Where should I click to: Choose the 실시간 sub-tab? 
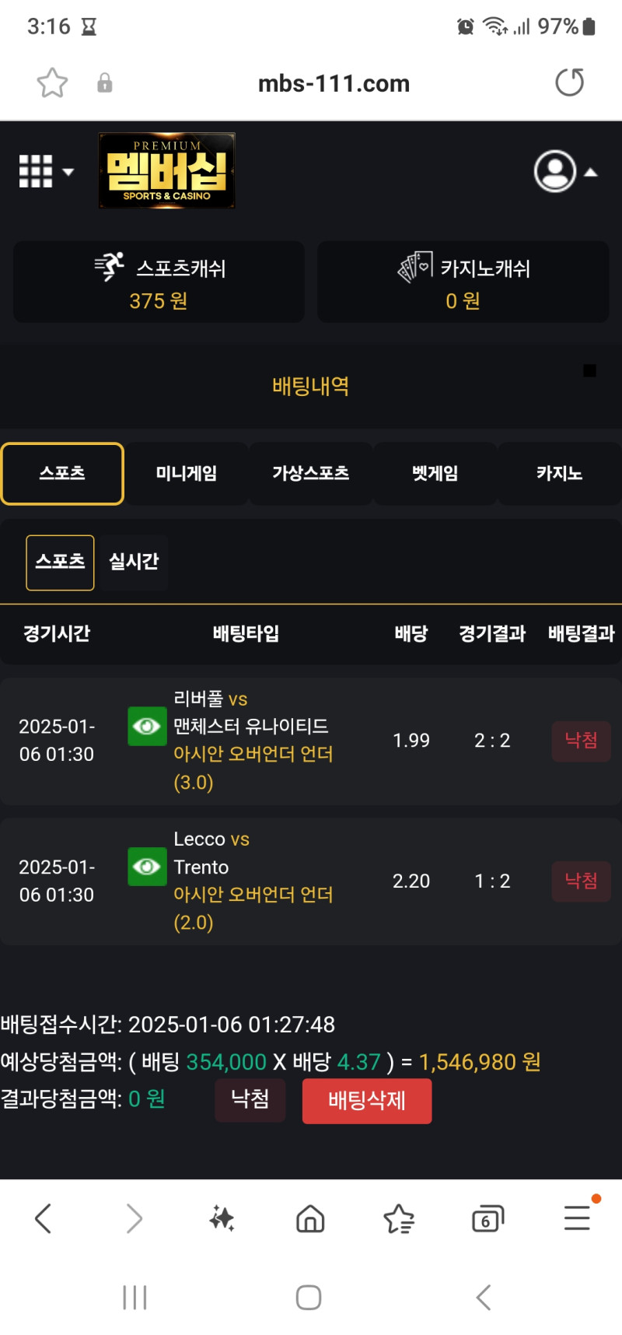(134, 562)
